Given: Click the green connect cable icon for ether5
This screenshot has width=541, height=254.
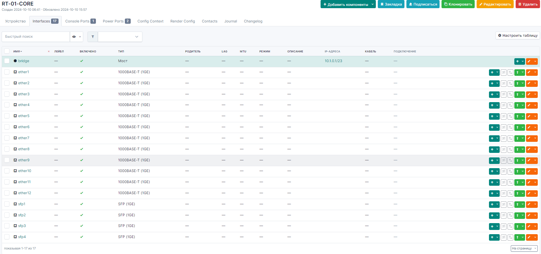Looking at the screenshot, I should 518,116.
